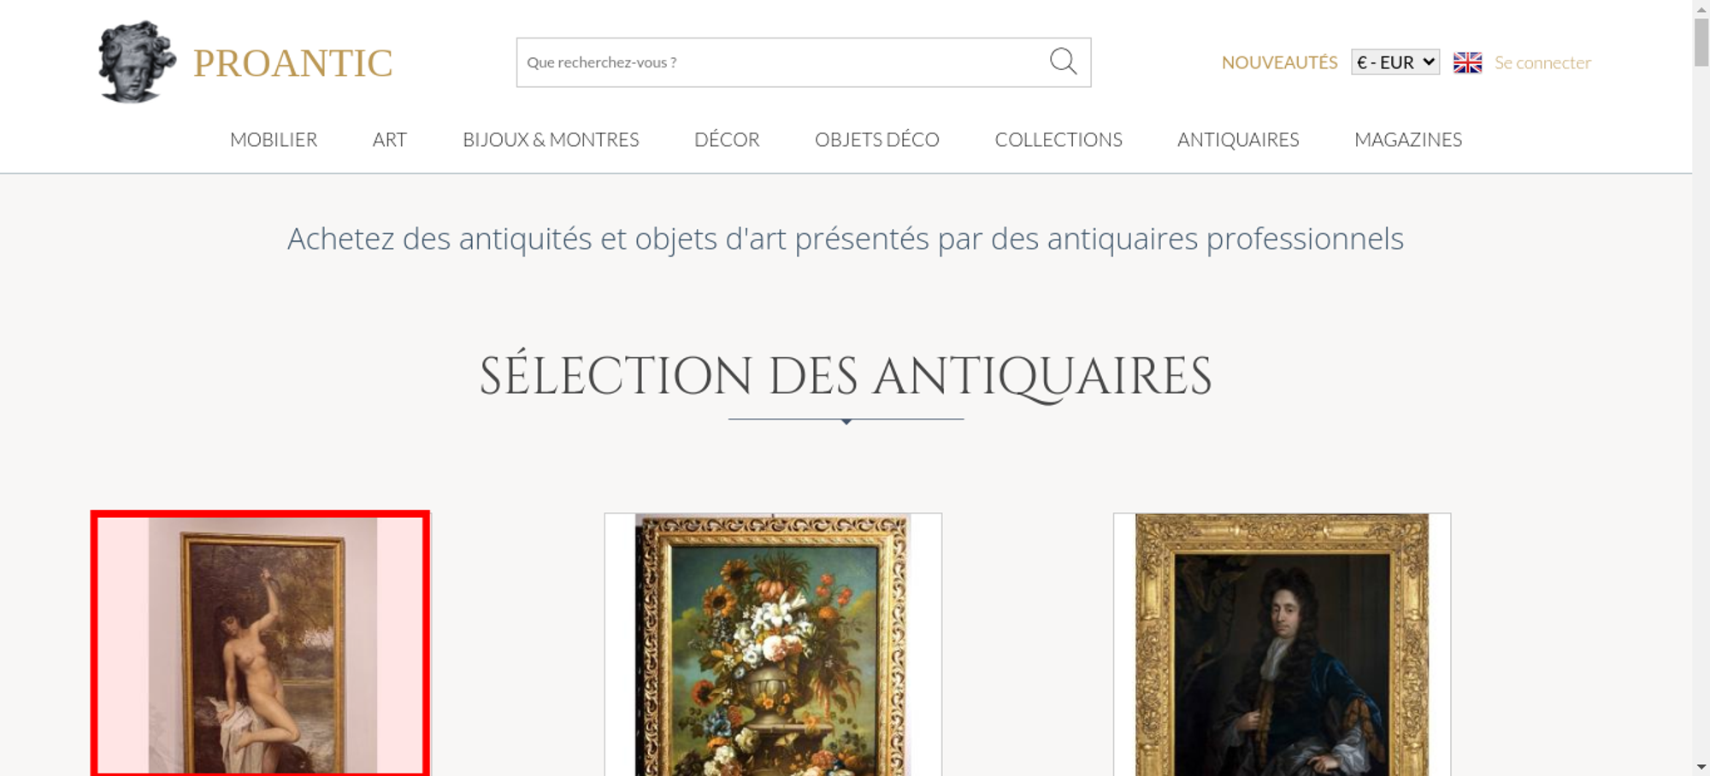
Task: Click the Proantic cherub head logo
Action: coord(137,62)
